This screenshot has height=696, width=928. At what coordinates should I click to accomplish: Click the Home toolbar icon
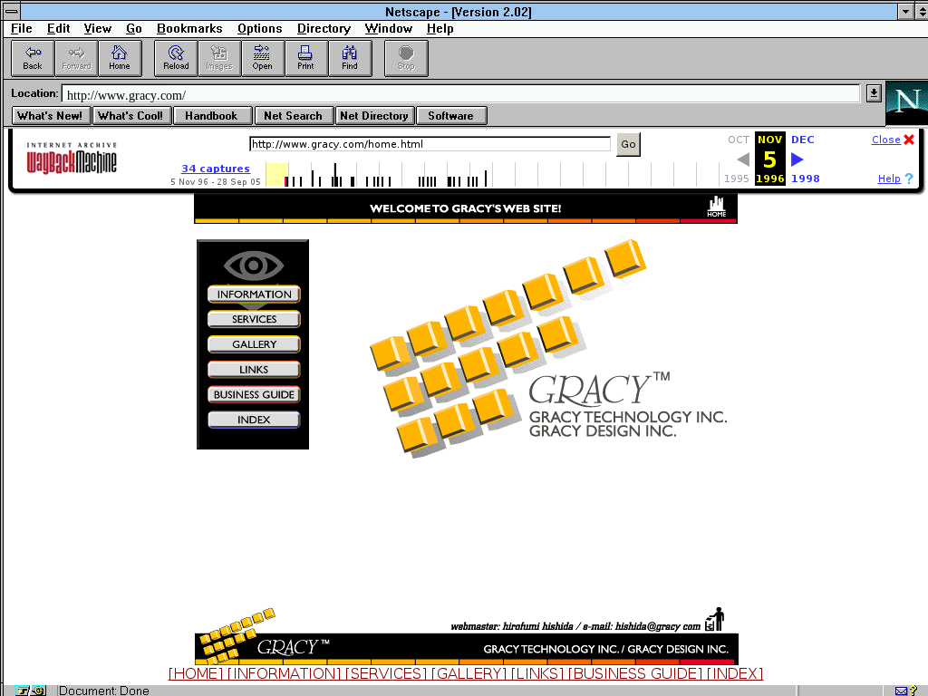120,59
